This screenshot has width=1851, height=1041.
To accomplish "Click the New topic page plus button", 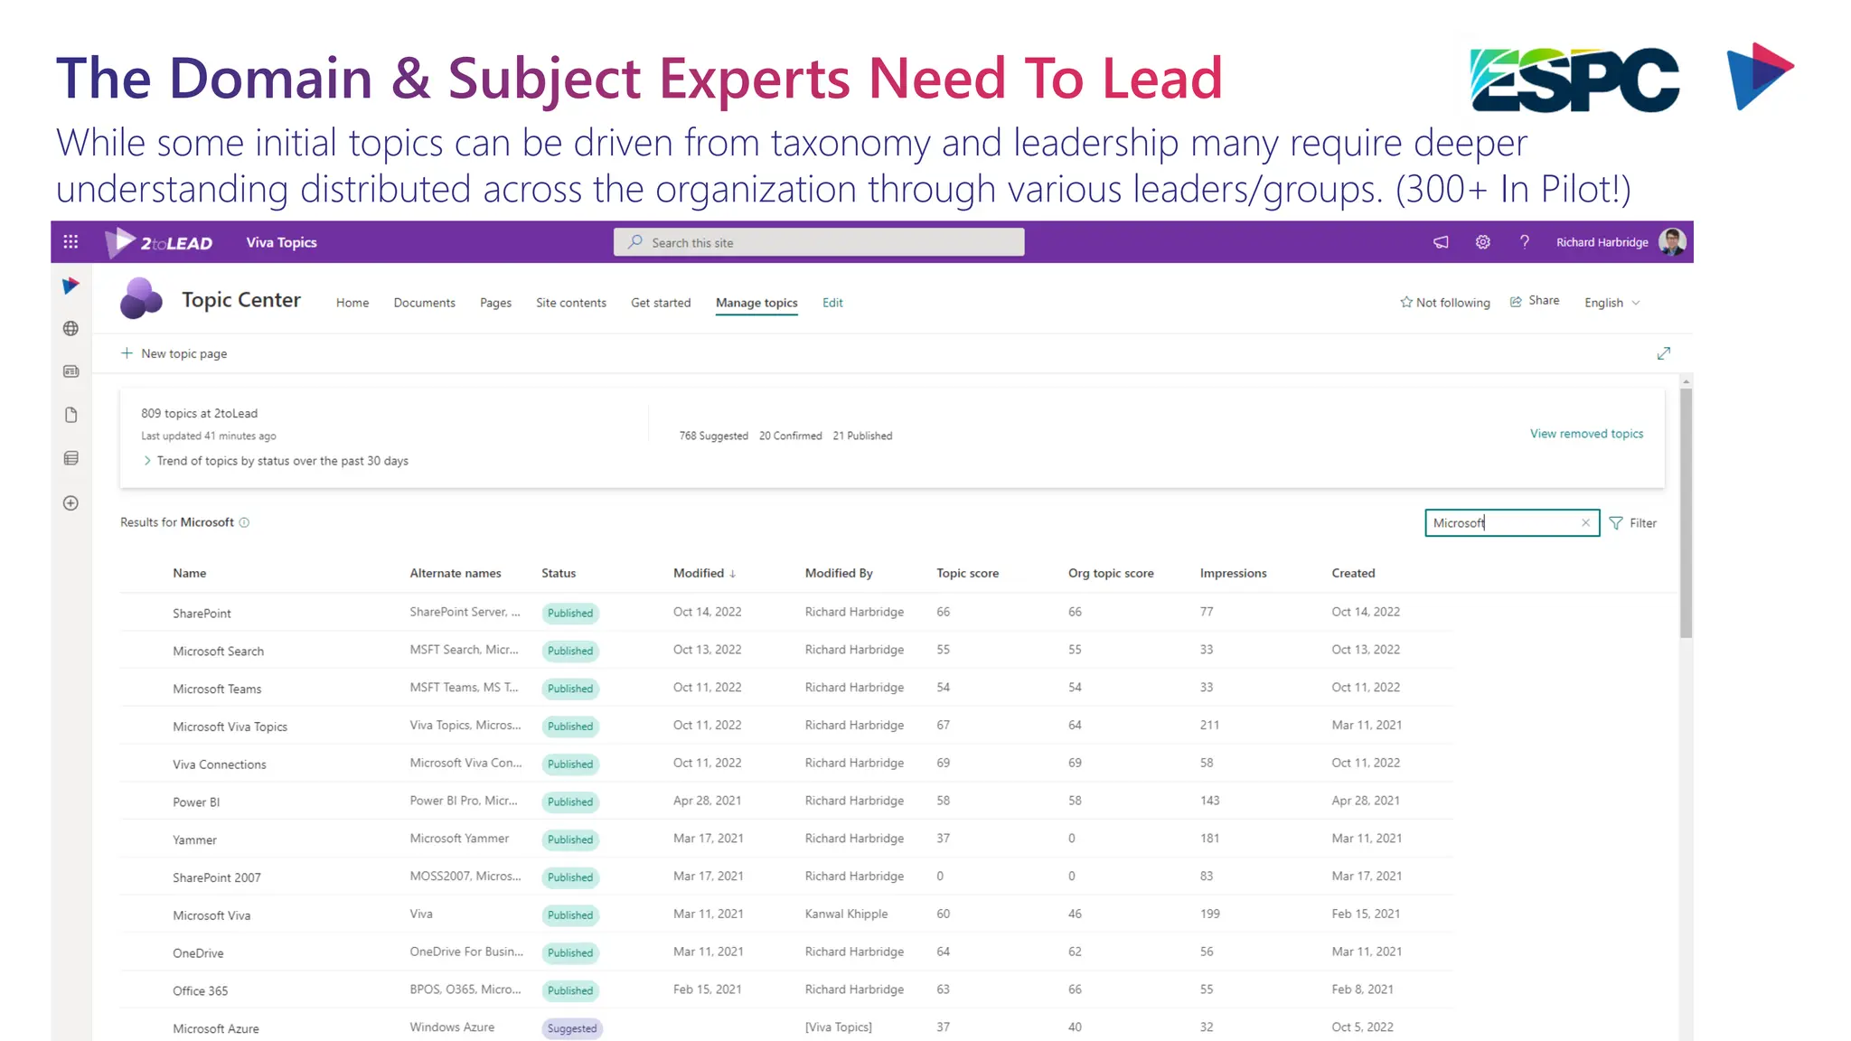I will click(174, 353).
